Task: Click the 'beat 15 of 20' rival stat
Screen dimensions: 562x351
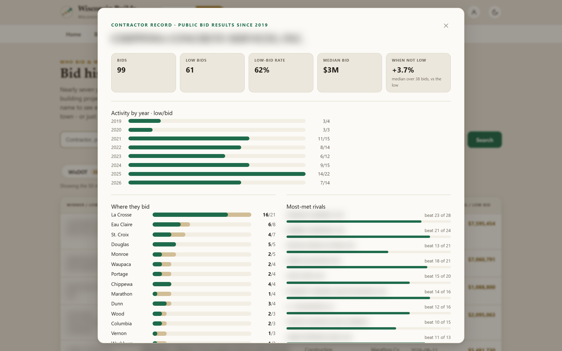Action: pyautogui.click(x=438, y=276)
